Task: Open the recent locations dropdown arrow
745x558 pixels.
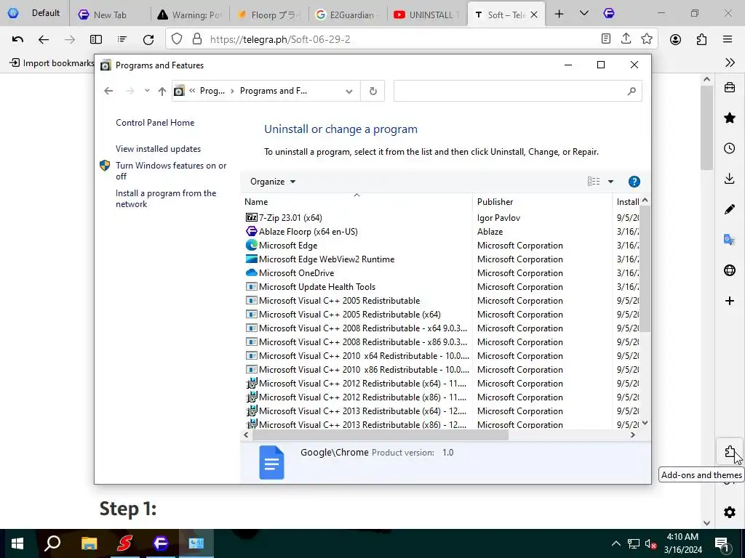Action: coord(147,91)
